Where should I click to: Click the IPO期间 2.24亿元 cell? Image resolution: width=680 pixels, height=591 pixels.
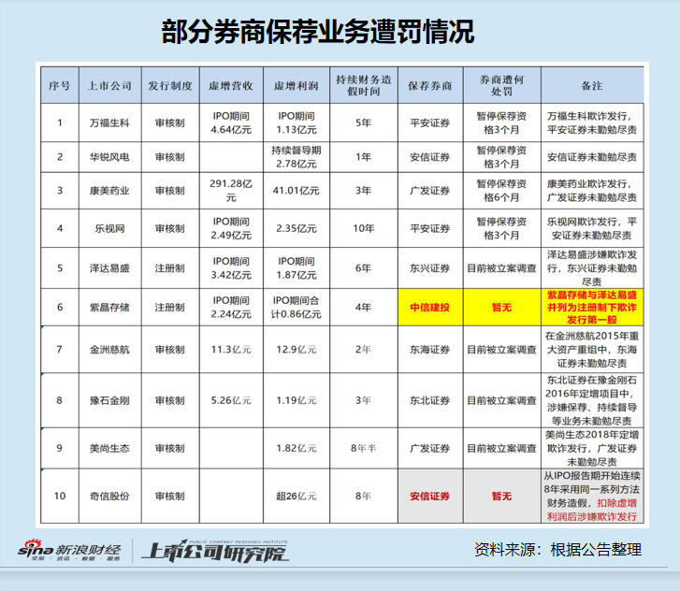[231, 307]
